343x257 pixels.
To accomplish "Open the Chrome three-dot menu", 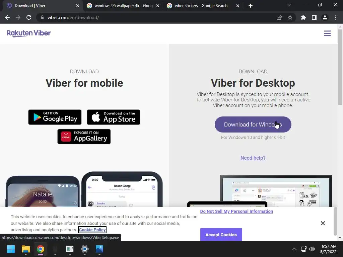I will (x=336, y=17).
